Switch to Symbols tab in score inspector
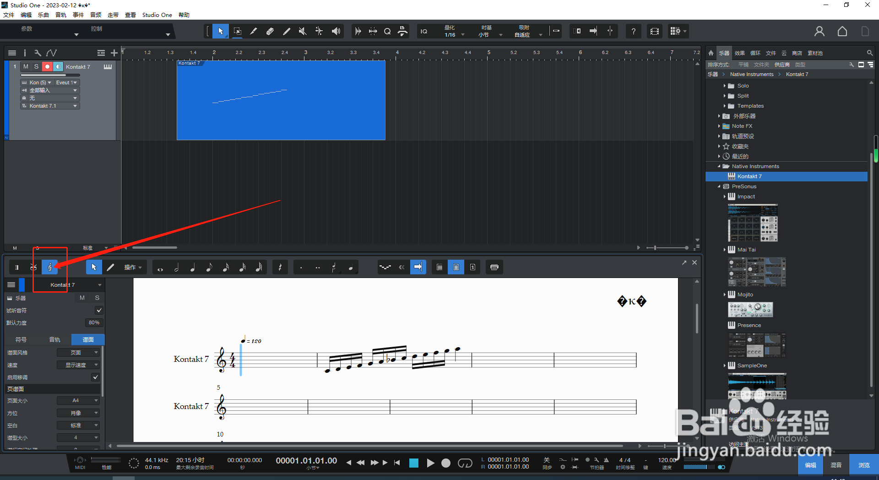Image resolution: width=879 pixels, height=480 pixels. [21, 339]
